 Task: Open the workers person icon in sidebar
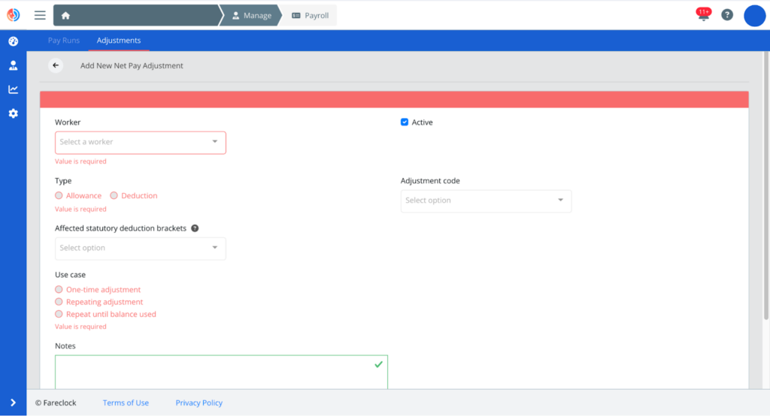pyautogui.click(x=14, y=65)
